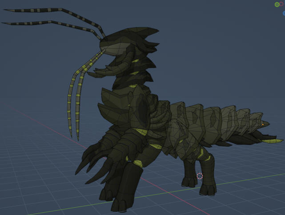
Task: Click the red X axis gizmo circle
Action: pyautogui.click(x=282, y=4)
